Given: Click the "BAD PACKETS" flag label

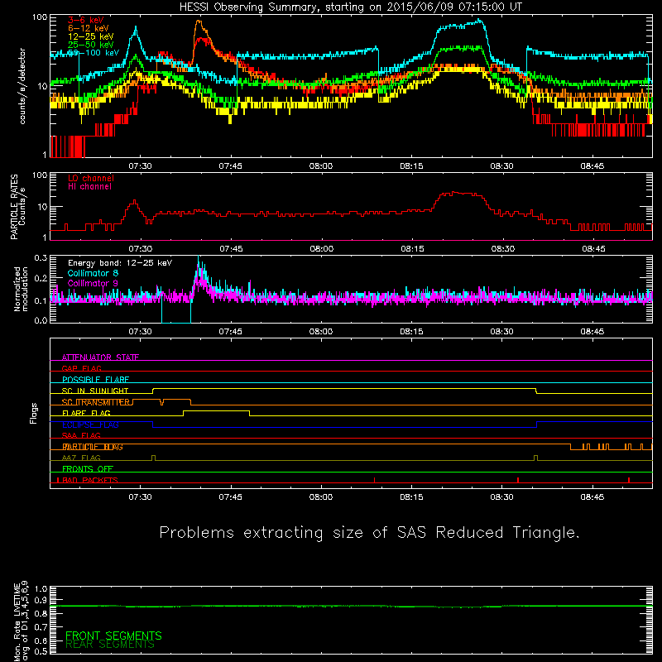Looking at the screenshot, I should click(90, 480).
